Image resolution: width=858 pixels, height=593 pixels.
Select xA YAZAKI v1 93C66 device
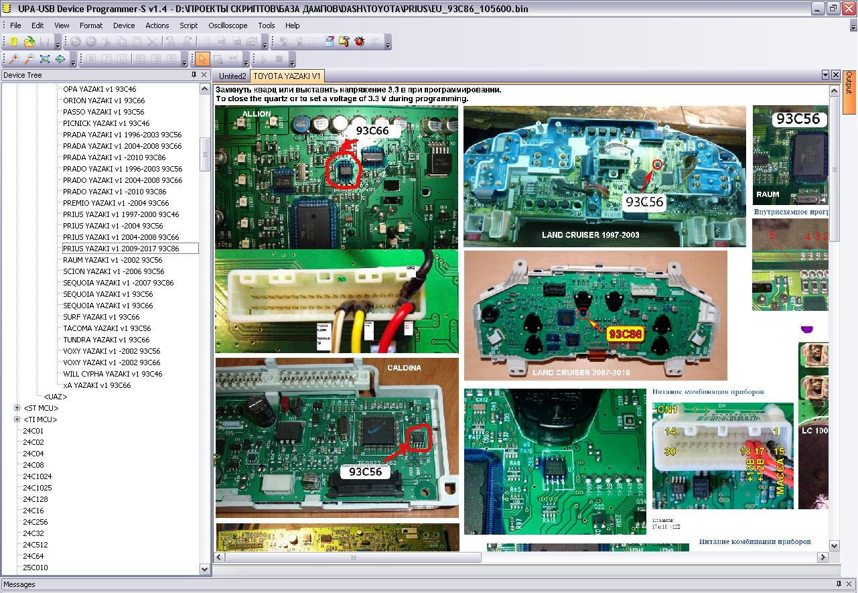tap(97, 385)
